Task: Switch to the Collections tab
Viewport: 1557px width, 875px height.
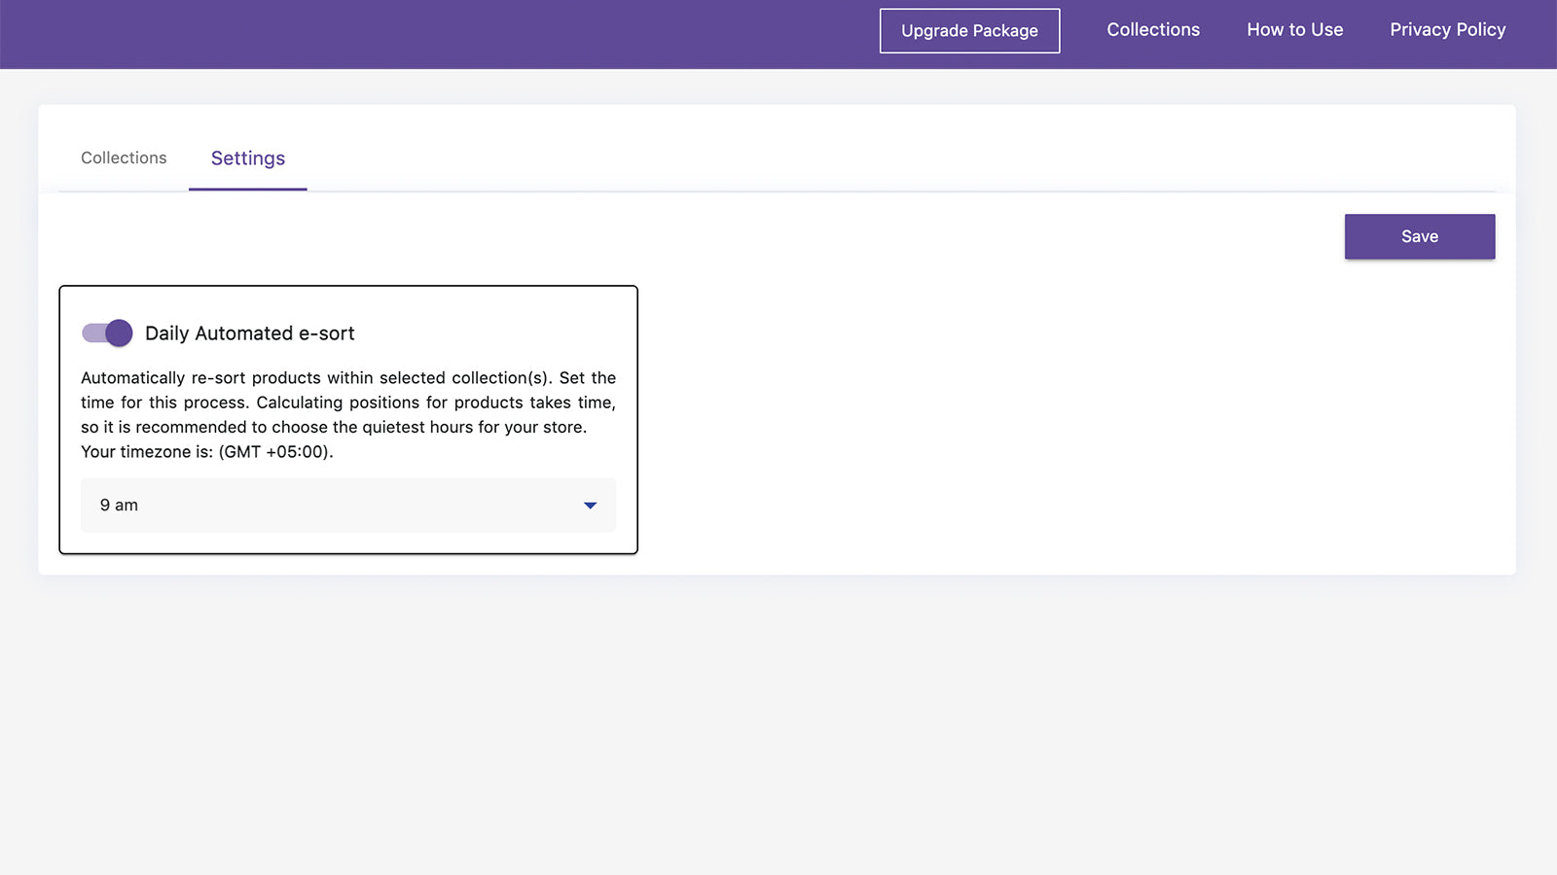Action: (x=124, y=157)
